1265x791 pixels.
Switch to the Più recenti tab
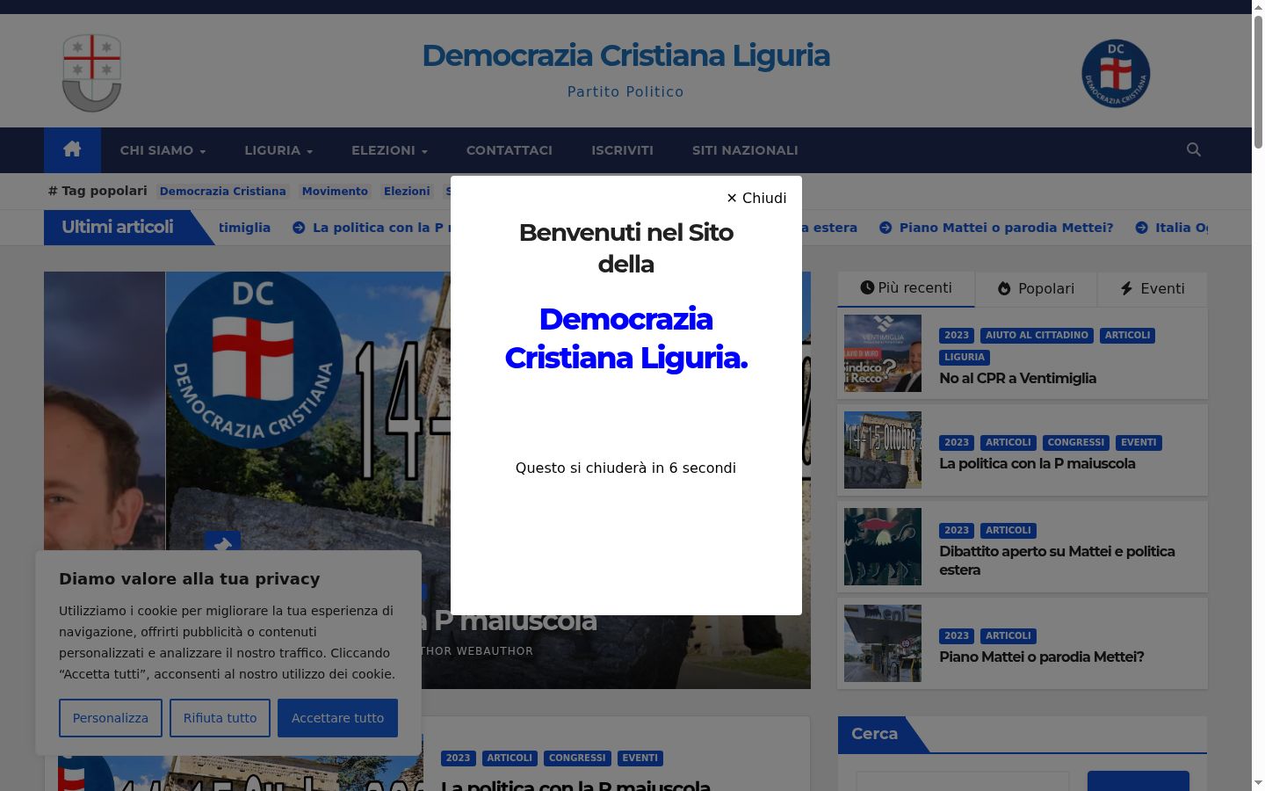point(906,288)
